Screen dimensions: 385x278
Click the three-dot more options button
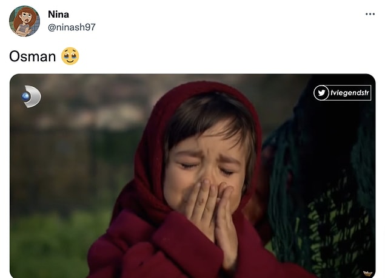(x=370, y=14)
